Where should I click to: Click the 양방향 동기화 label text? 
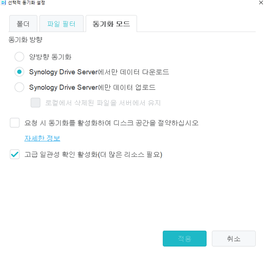point(50,57)
